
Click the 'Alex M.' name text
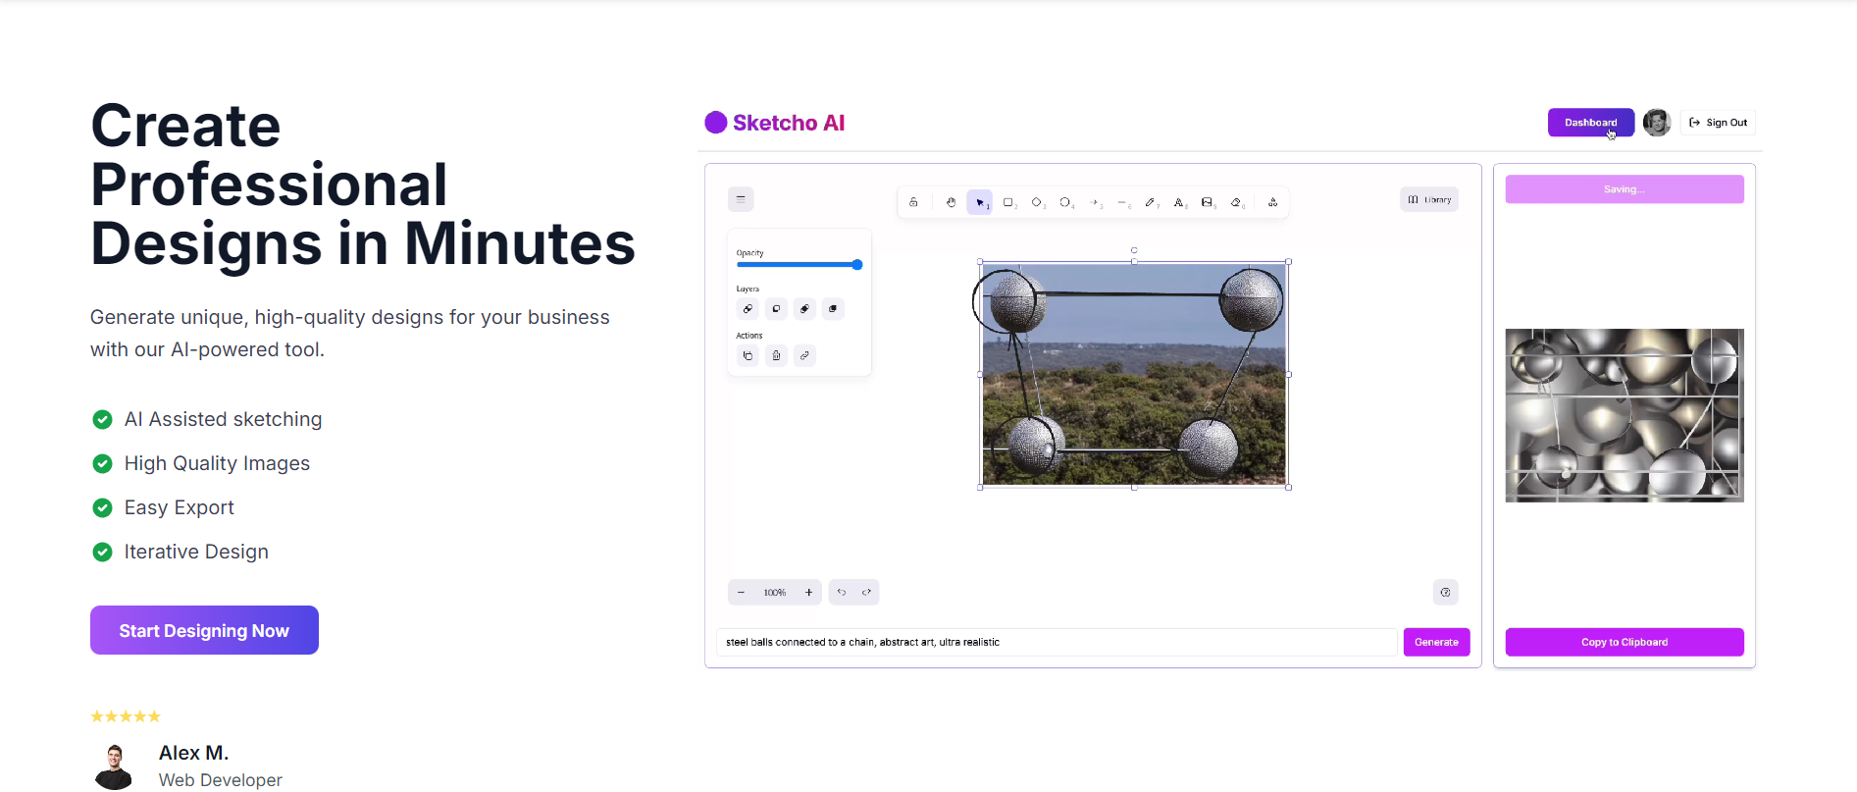pos(193,753)
